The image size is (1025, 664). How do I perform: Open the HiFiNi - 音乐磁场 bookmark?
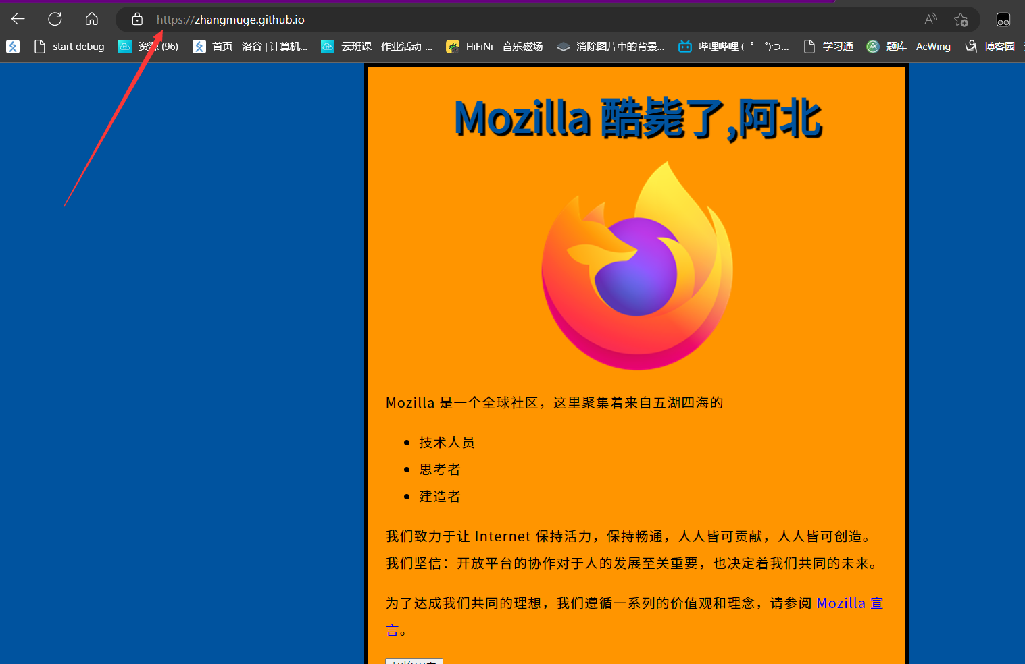point(495,46)
